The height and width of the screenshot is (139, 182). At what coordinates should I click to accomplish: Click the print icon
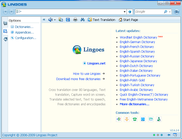pyautogui.click(x=75, y=20)
